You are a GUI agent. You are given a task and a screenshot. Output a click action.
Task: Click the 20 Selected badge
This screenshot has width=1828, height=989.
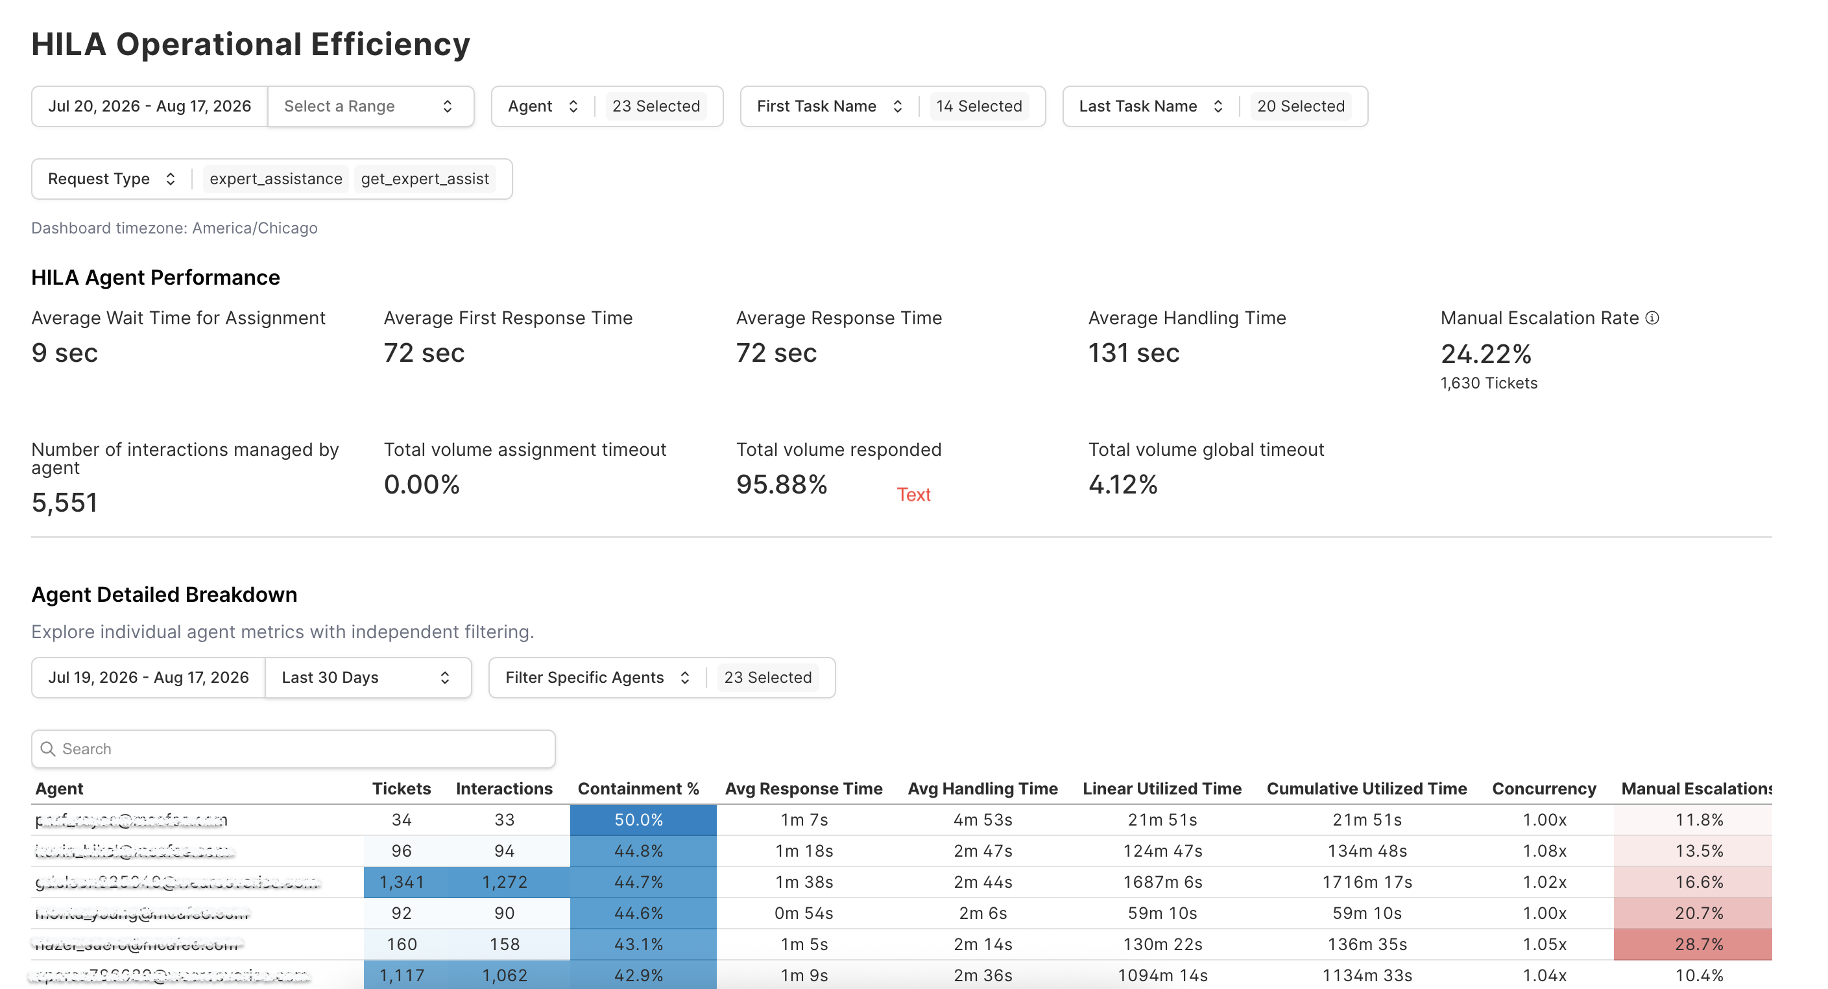pos(1300,106)
